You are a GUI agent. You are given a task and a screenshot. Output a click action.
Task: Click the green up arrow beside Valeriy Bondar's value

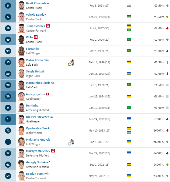coord(167,17)
